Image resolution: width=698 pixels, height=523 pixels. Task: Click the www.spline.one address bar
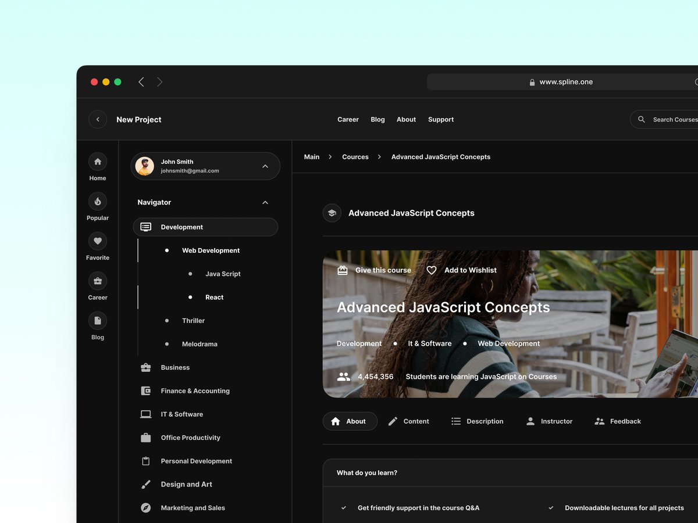click(x=562, y=82)
